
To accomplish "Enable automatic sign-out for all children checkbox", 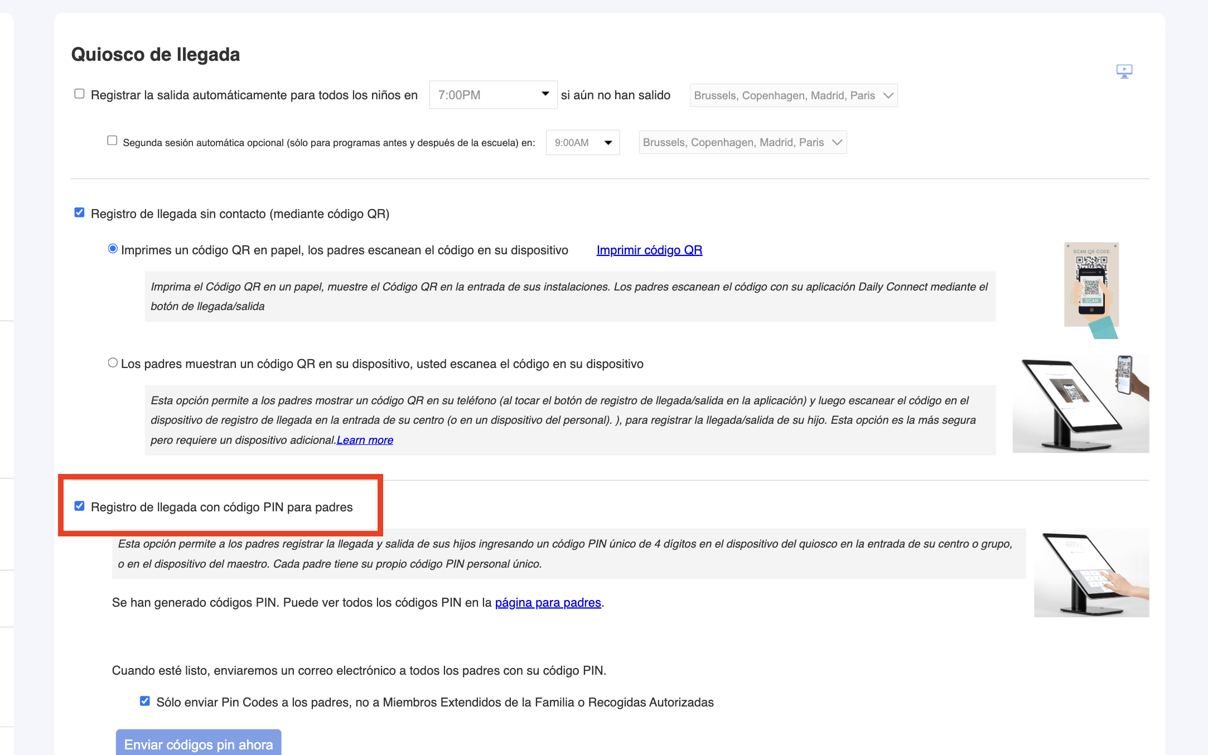I will (x=79, y=94).
